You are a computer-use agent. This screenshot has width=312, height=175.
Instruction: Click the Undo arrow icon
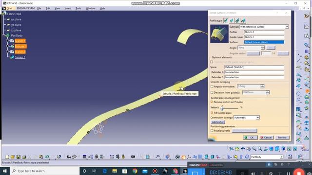pos(47,157)
